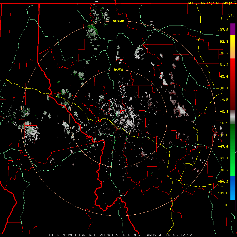The width and height of the screenshot is (237, 237).
Task: Click the -94.2 legend value
Action: (x=223, y=182)
